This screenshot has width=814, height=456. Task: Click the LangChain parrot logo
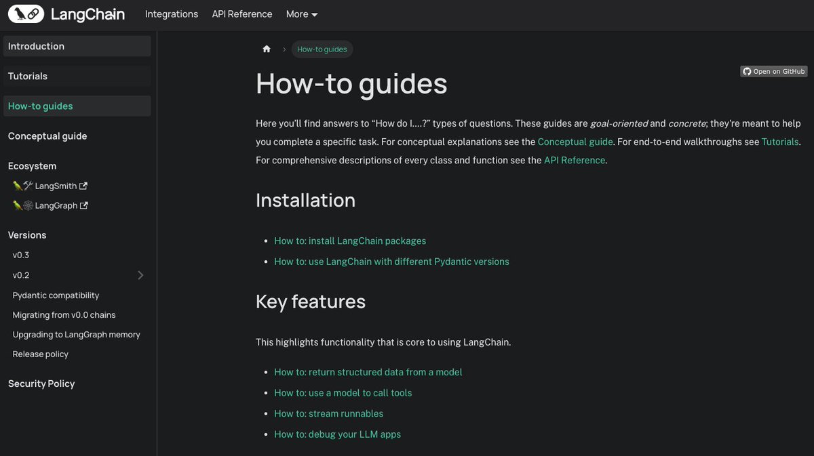tap(26, 14)
